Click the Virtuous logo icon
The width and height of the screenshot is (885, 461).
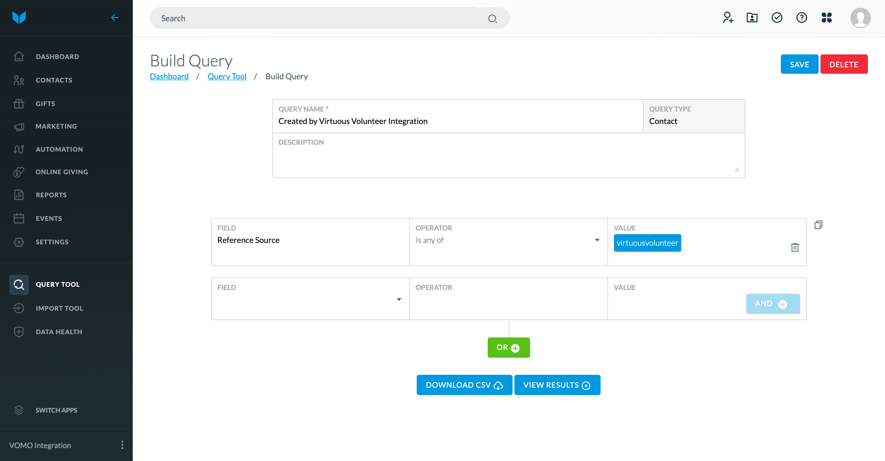point(19,18)
